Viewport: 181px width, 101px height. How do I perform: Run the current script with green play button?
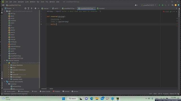coord(160,5)
